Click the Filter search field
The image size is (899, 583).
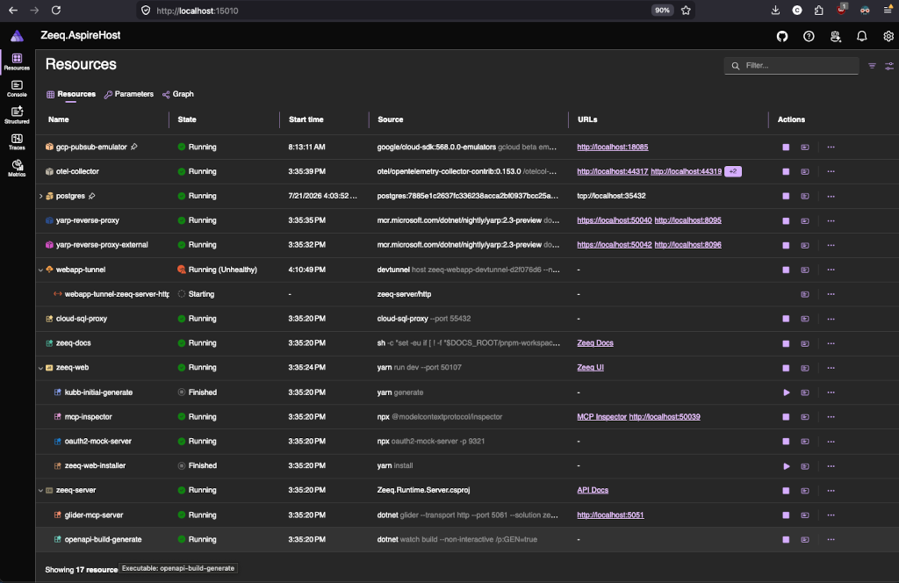791,65
